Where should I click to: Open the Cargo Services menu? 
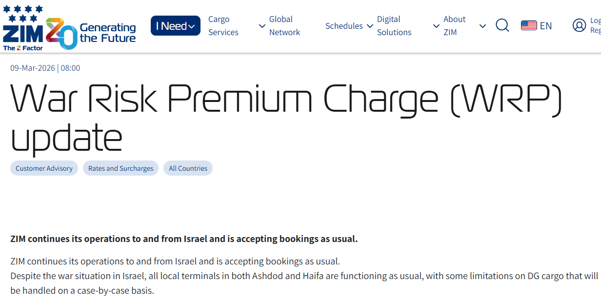click(x=223, y=26)
